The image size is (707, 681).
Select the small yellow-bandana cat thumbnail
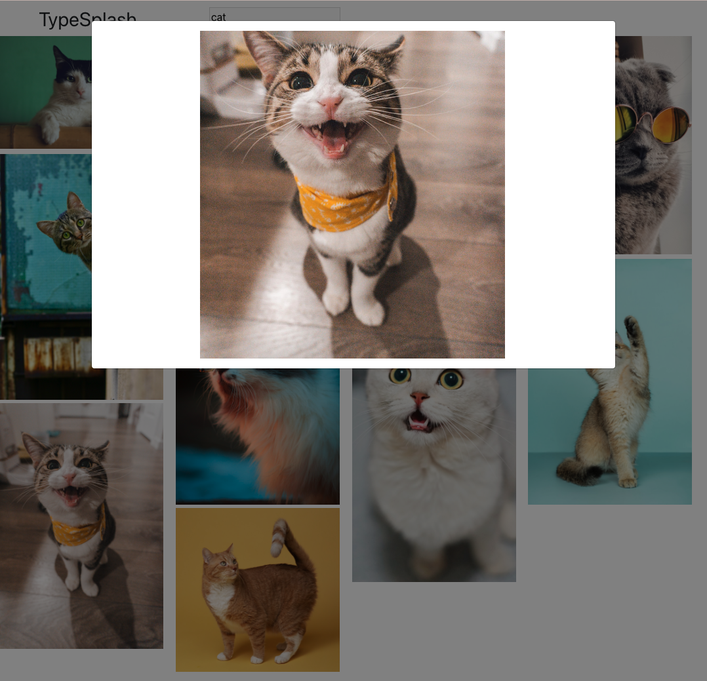pos(81,526)
